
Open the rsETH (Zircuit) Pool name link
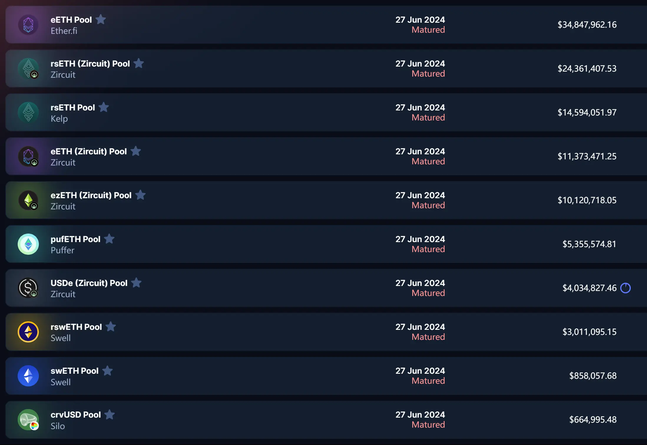tap(90, 64)
